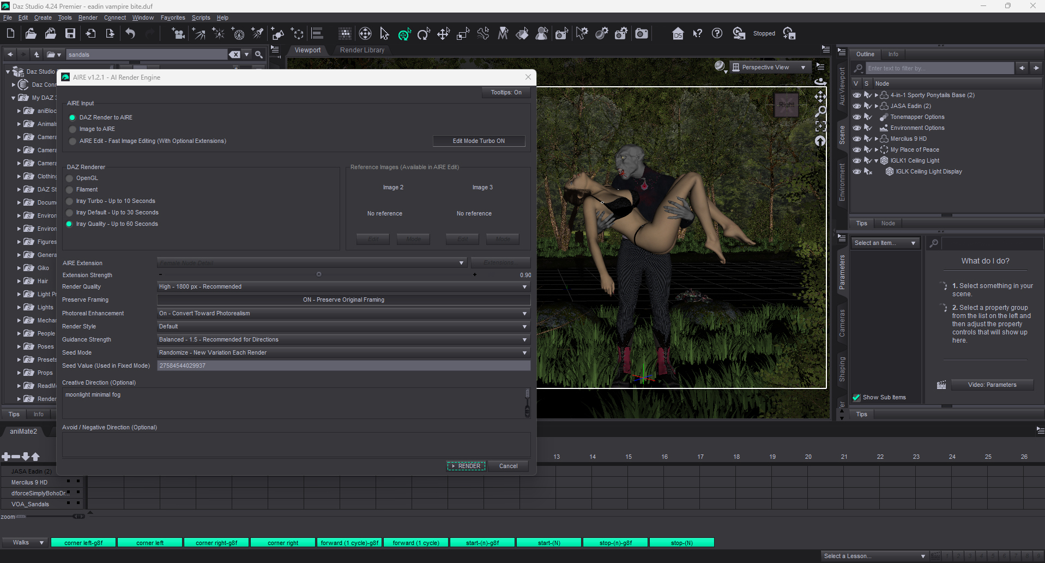Click the New scene file icon

click(10, 34)
